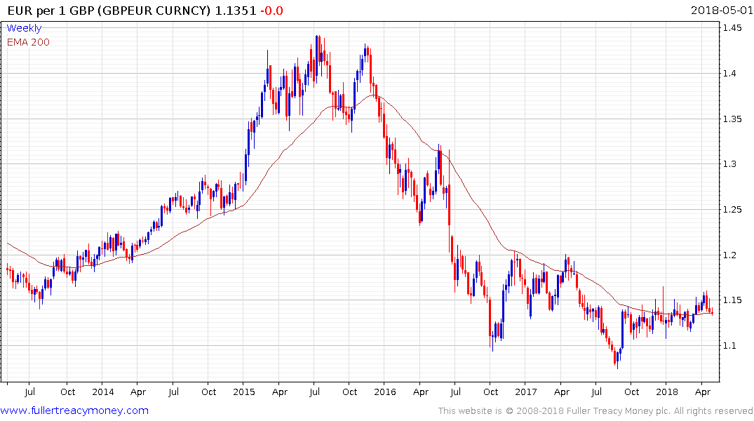Click the copyright notice 'Fuller Treacy Money plc'
Image resolution: width=754 pixels, height=421 pixels.
coord(619,411)
